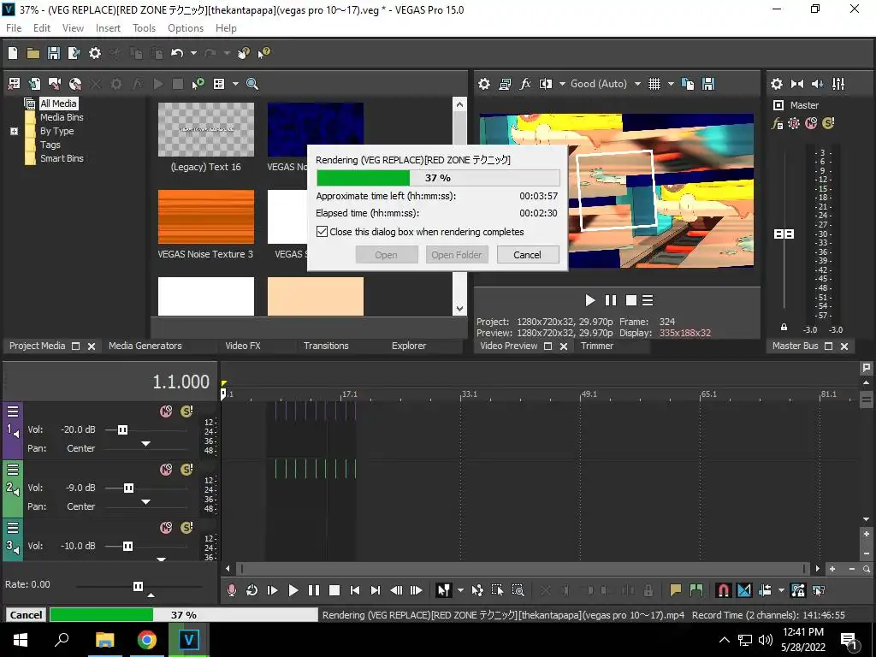Toggle lock envelopes to events

click(798, 590)
